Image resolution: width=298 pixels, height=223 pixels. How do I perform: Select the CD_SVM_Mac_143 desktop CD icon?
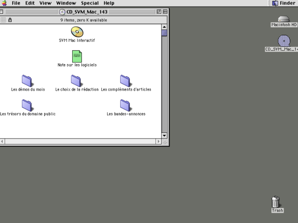coord(284,40)
